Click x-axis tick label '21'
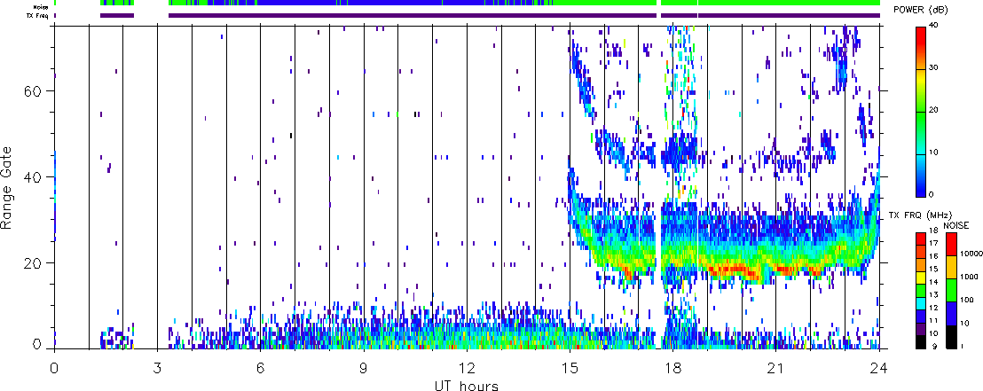983x391 pixels. [776, 367]
